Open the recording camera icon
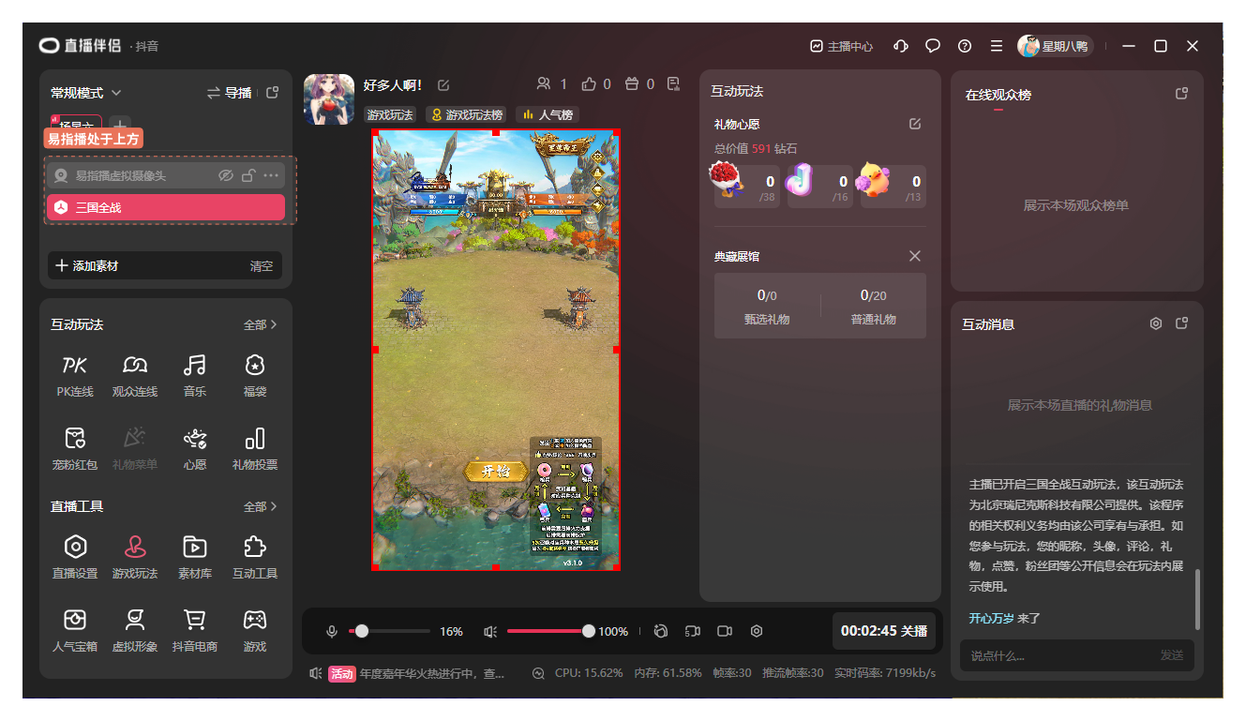 coord(725,631)
